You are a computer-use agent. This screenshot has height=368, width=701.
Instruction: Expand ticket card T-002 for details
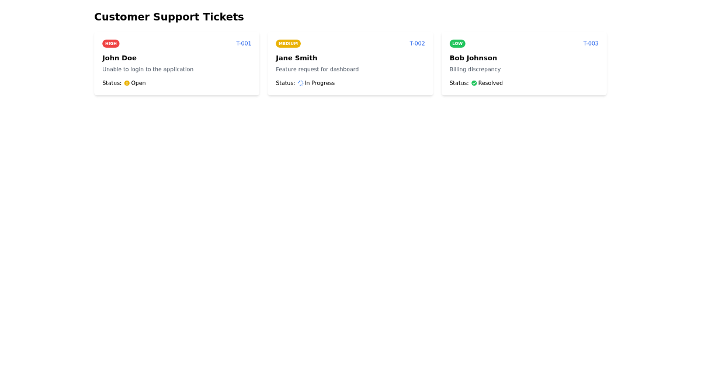(350, 63)
